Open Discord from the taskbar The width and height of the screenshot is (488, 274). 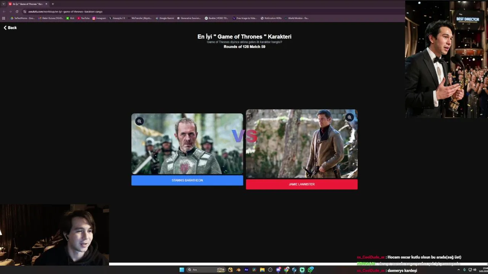point(278,270)
